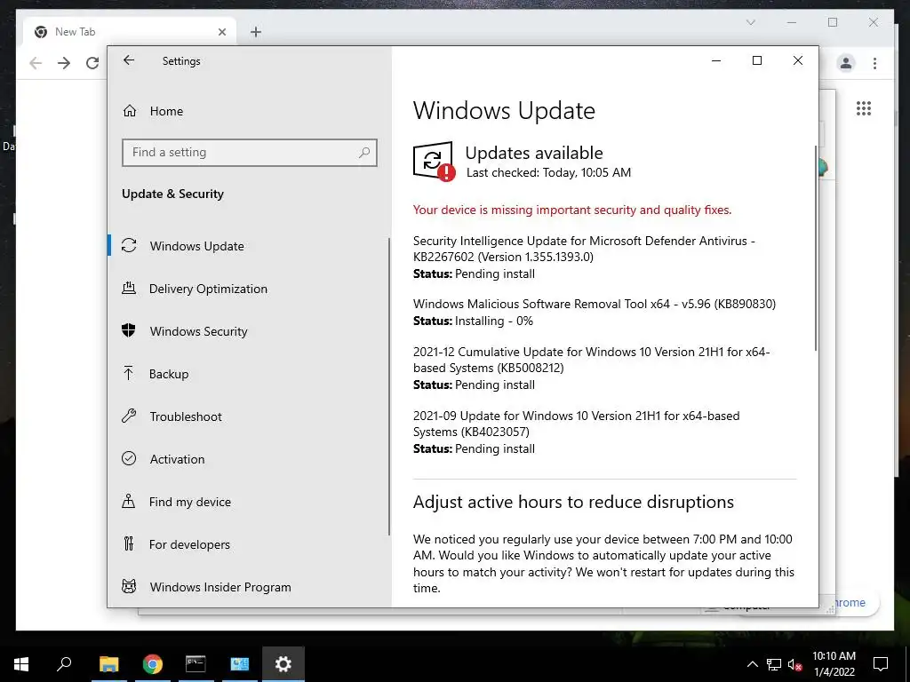The height and width of the screenshot is (682, 910).
Task: Open the notification center
Action: point(881,664)
